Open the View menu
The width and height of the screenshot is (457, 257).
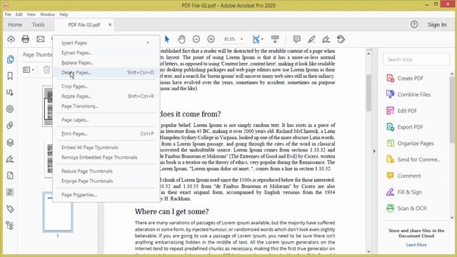31,14
